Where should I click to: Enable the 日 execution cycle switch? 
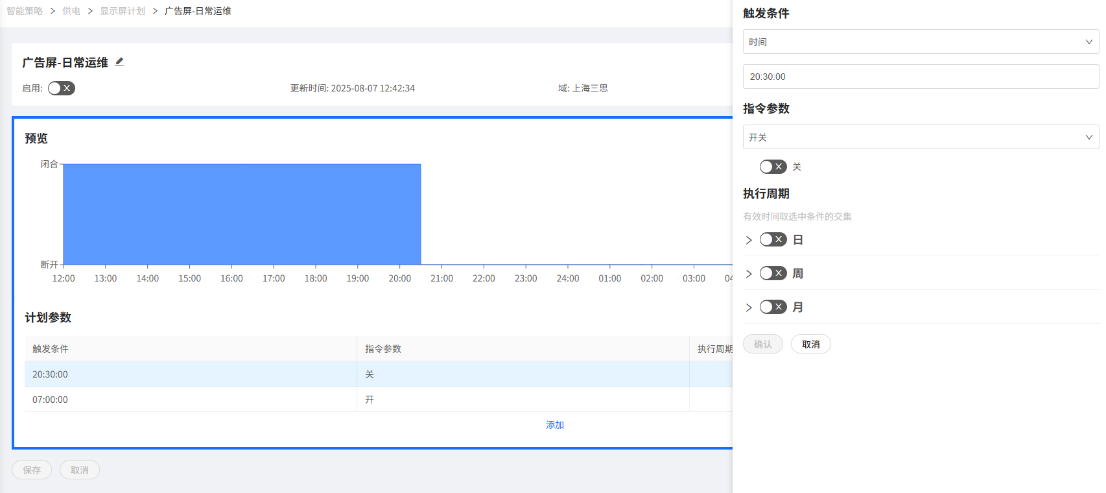click(x=773, y=239)
